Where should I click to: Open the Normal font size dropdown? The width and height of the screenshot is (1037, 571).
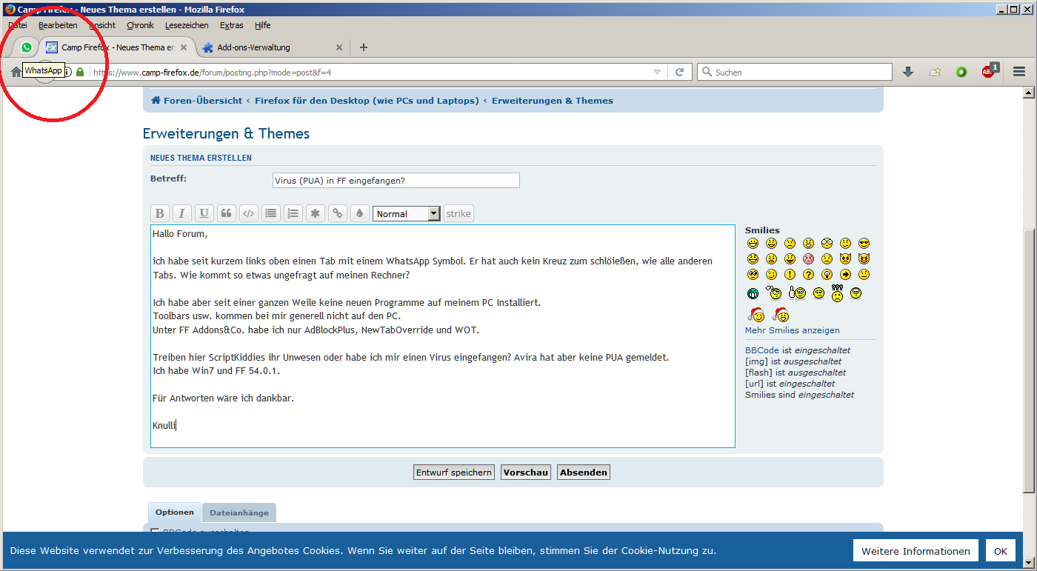tap(407, 213)
